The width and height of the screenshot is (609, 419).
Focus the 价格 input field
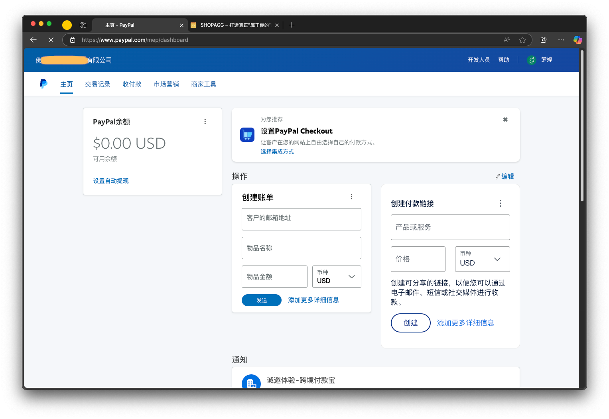[418, 259]
